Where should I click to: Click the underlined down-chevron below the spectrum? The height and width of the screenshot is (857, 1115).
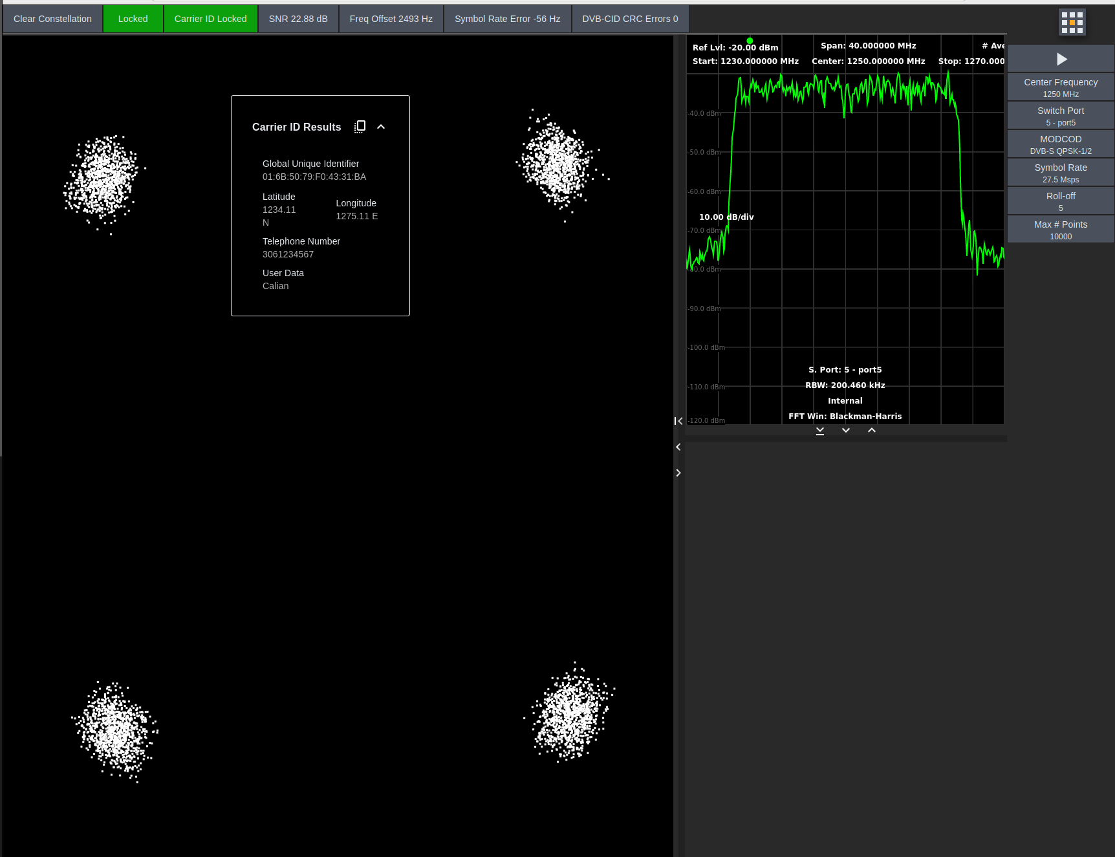pyautogui.click(x=820, y=431)
